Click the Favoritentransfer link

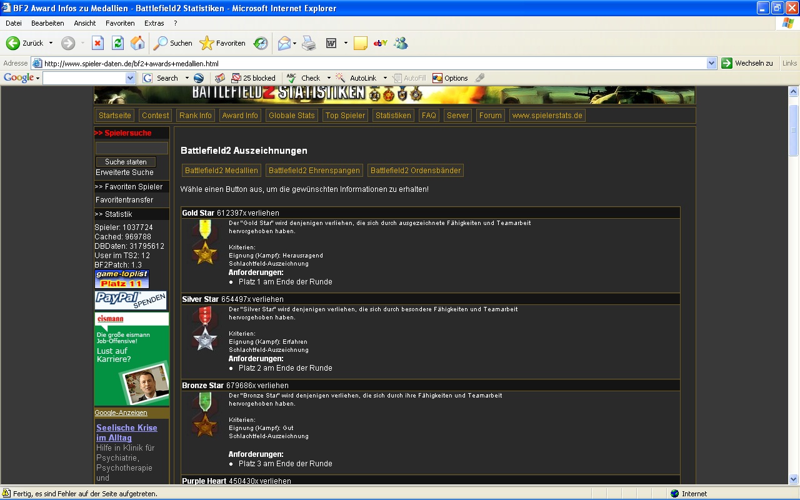tap(124, 200)
